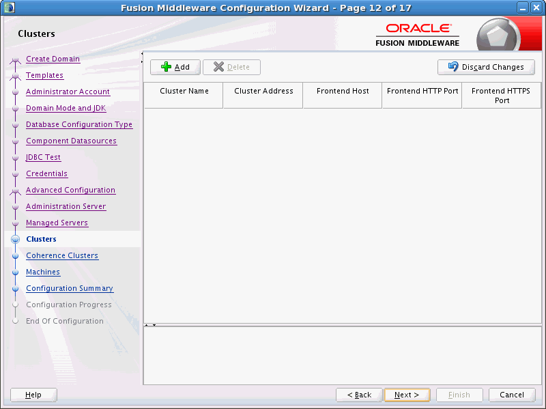
Task: Go to the previous page with Back
Action: point(359,395)
